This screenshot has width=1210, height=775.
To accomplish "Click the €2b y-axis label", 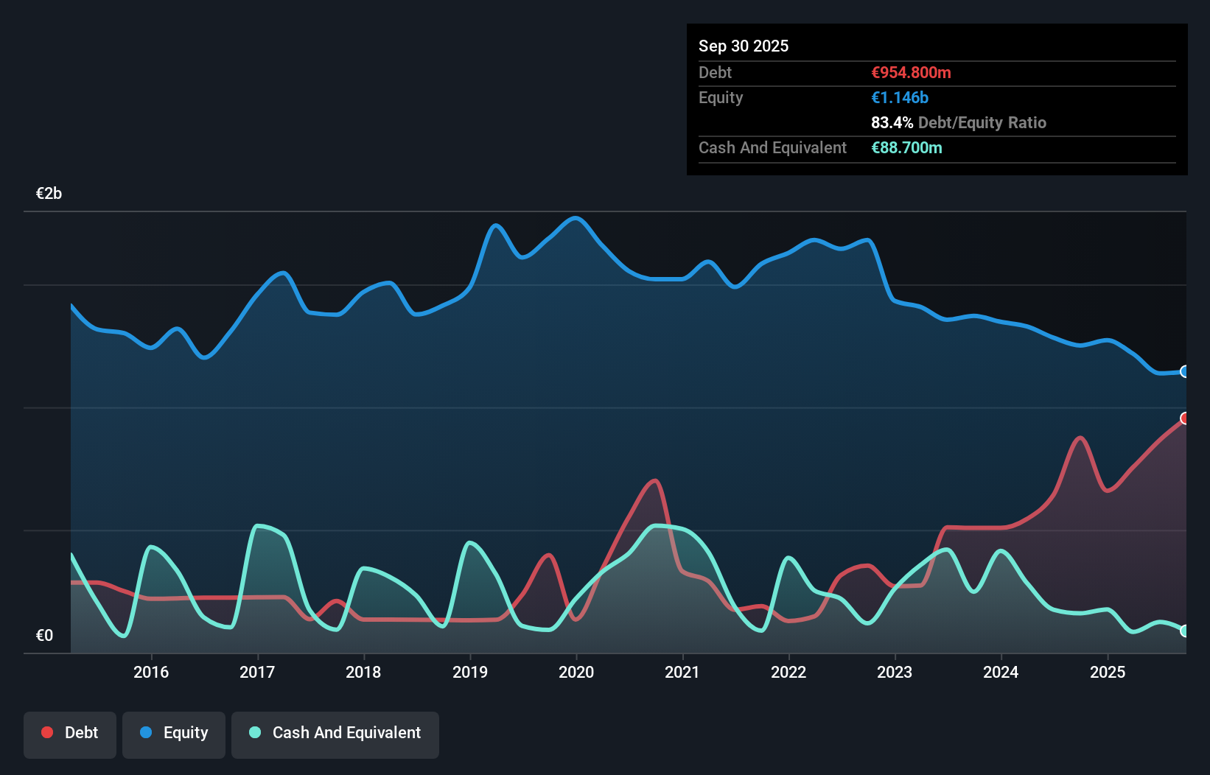I will [49, 194].
